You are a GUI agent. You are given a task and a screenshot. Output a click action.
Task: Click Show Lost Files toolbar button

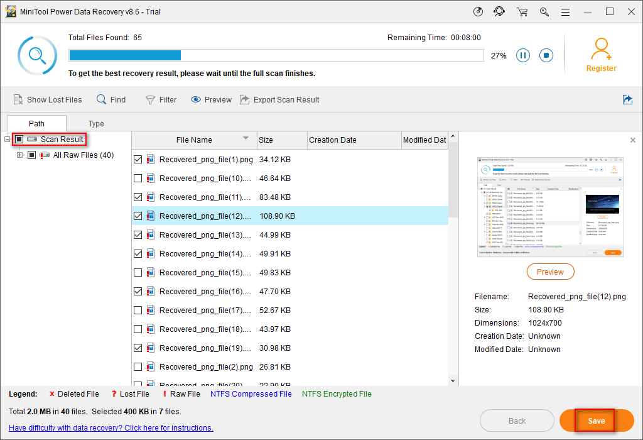click(x=48, y=99)
